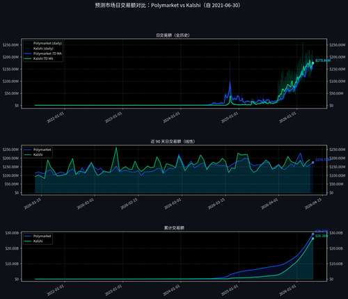This screenshot has height=299, width=348.
Task: Click right-axis $250.00M label of full-history chart
Action: click(338, 45)
